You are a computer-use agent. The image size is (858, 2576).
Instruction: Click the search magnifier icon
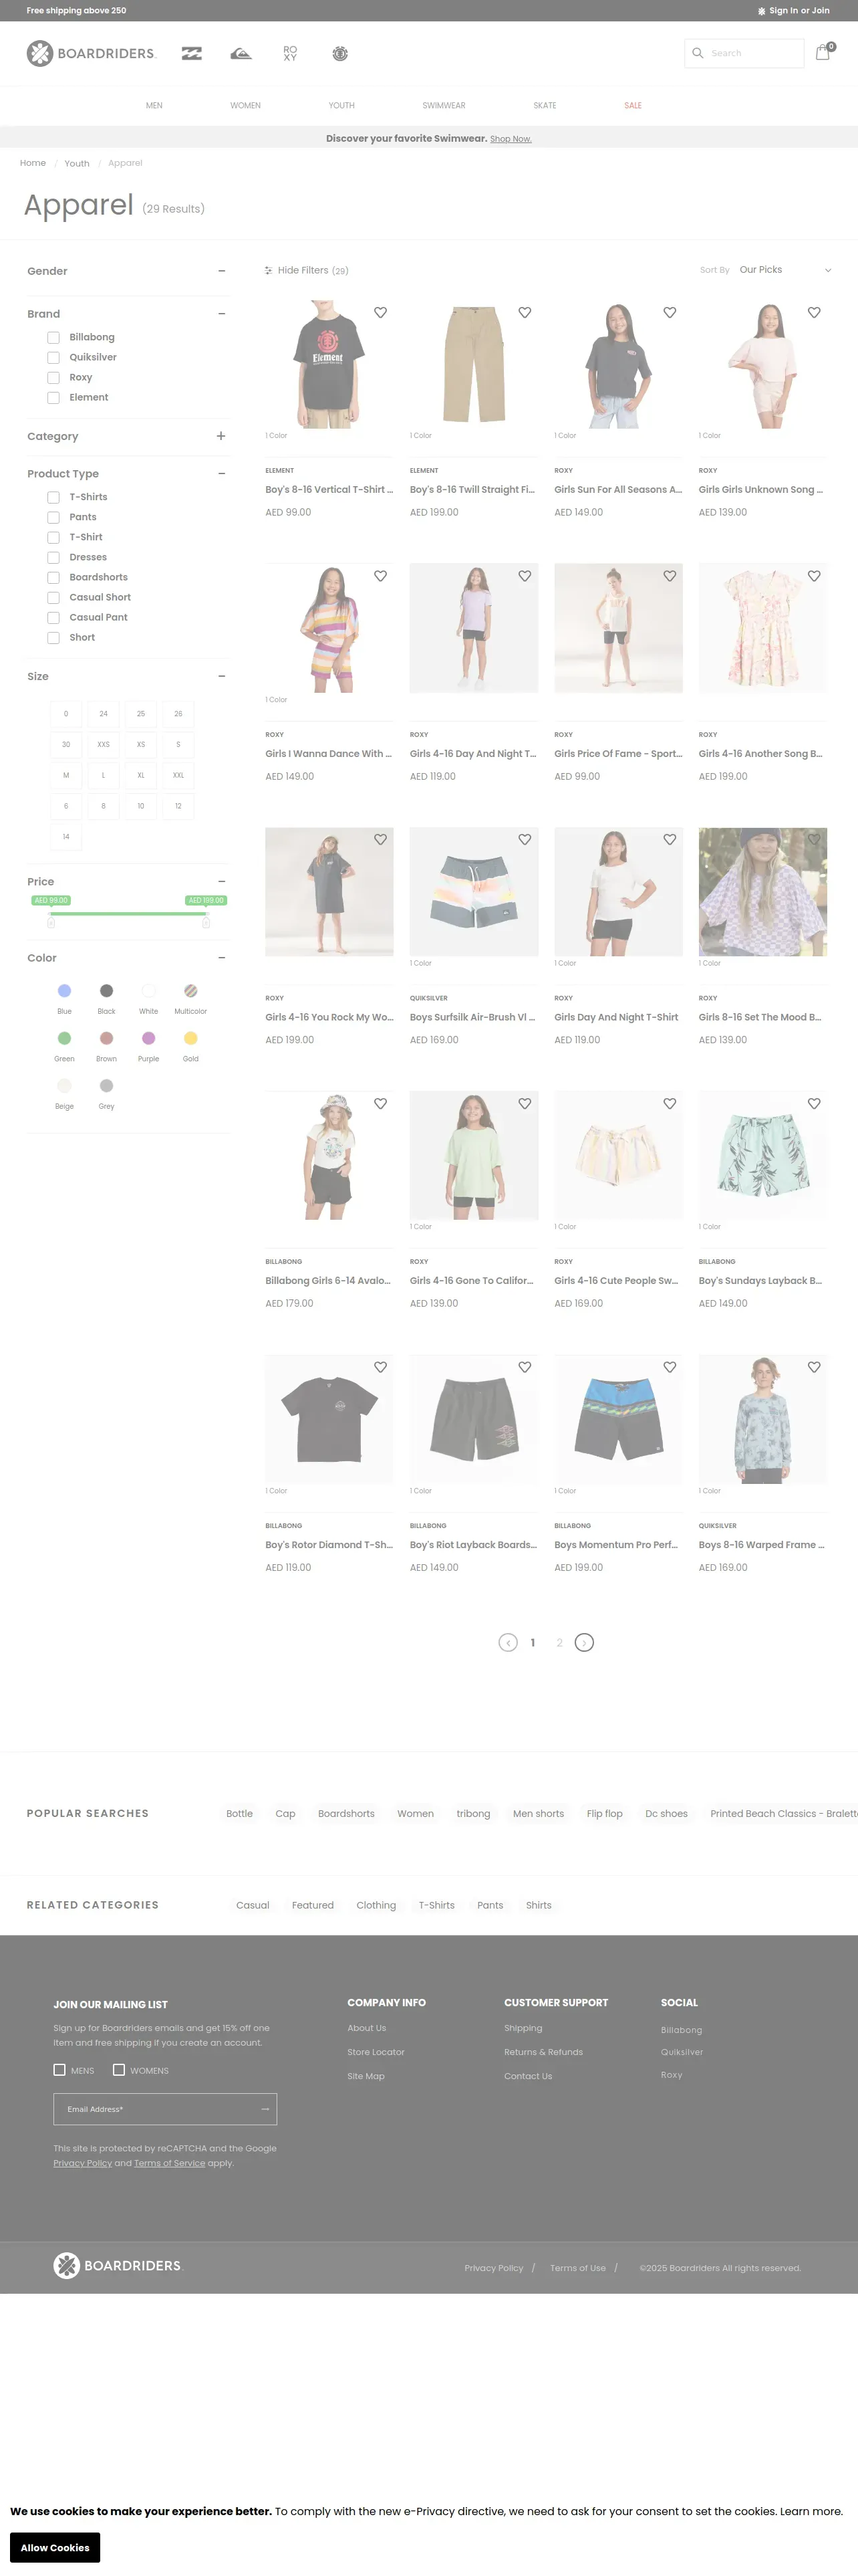(x=698, y=53)
